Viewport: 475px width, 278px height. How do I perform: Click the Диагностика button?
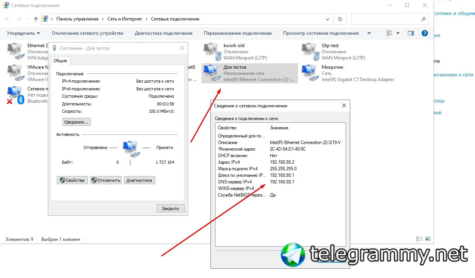139,180
